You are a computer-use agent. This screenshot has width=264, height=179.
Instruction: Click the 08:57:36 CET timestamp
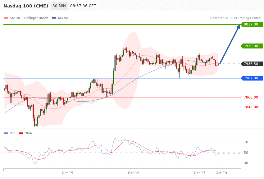pos(83,6)
